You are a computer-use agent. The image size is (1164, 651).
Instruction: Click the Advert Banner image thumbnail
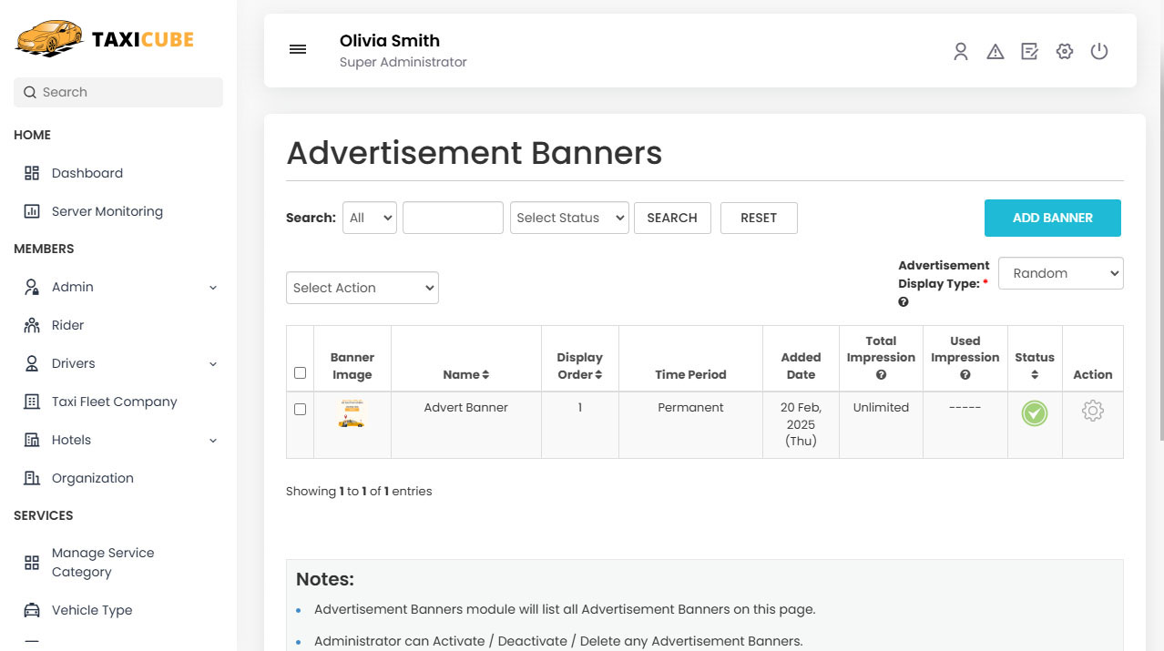(352, 413)
